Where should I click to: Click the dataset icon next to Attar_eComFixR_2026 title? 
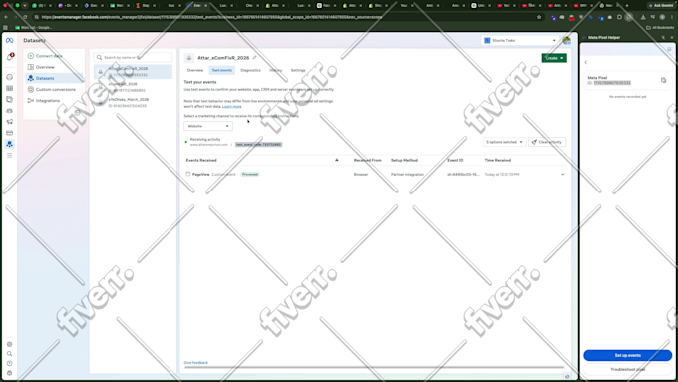pyautogui.click(x=189, y=58)
